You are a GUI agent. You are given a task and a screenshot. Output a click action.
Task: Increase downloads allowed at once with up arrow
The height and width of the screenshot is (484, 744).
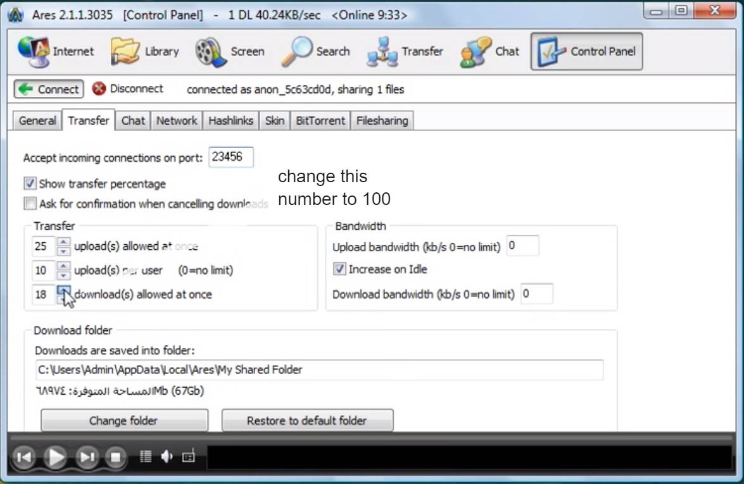[x=63, y=290]
